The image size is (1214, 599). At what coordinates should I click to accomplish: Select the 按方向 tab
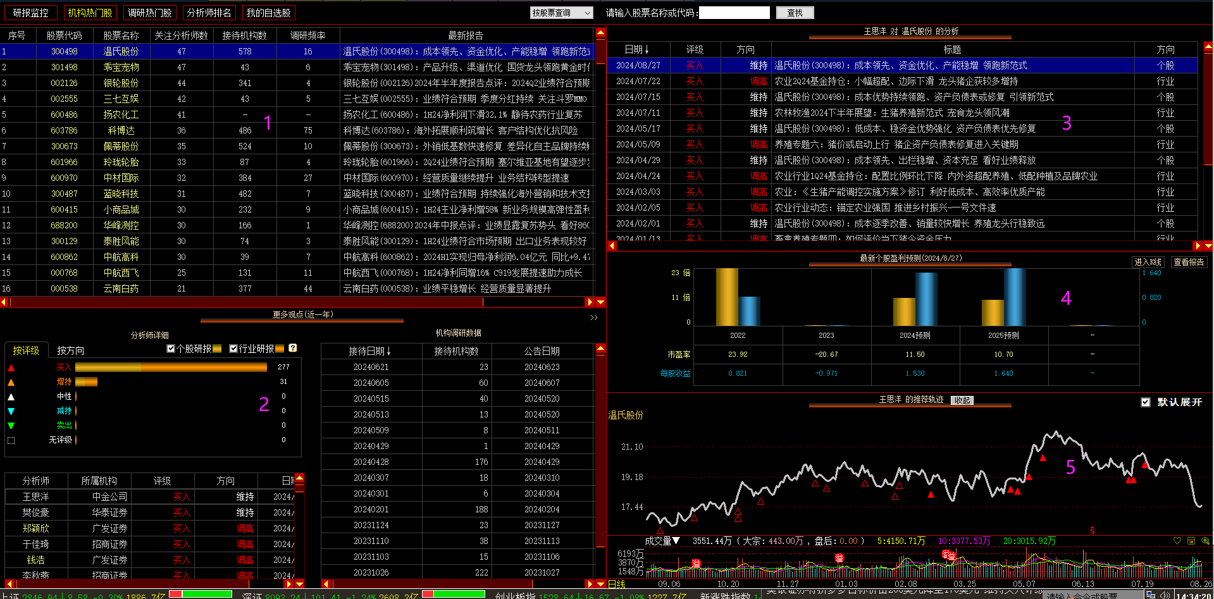click(70, 350)
